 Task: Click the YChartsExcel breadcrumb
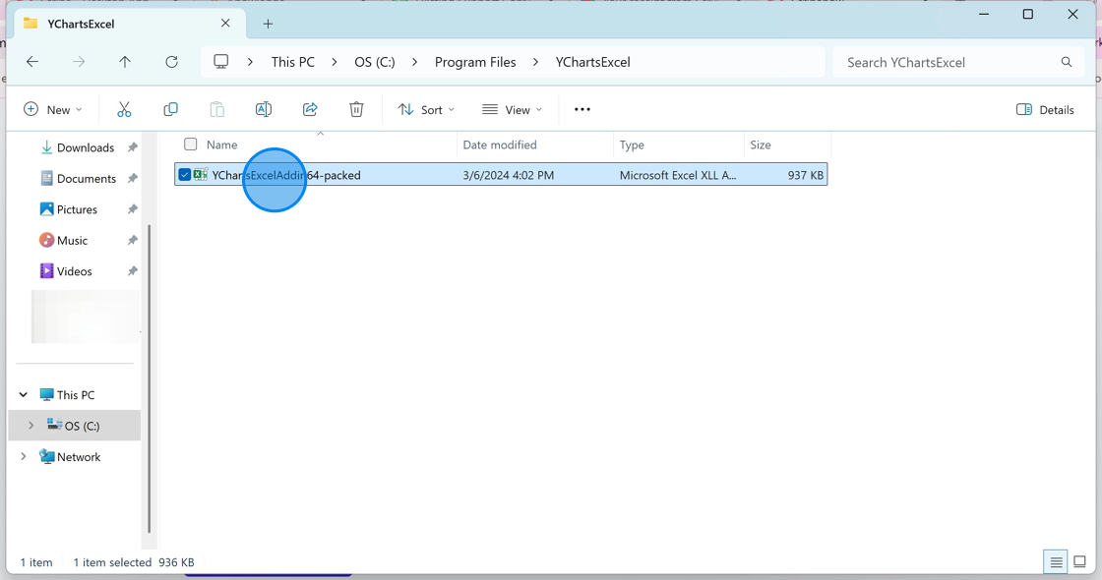coord(592,62)
